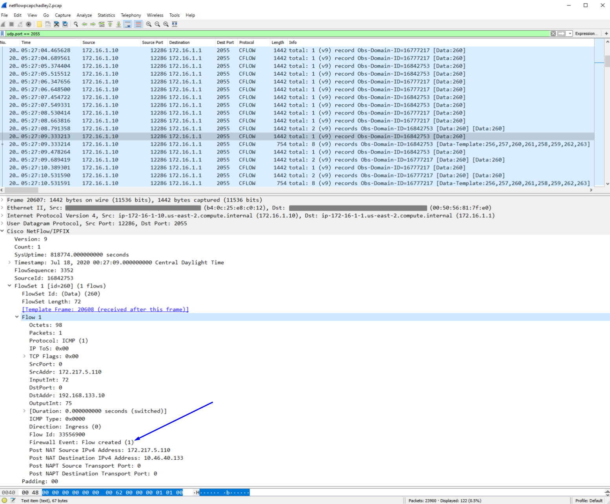Open the Find Packet tool
The height and width of the screenshot is (504, 610).
click(76, 24)
